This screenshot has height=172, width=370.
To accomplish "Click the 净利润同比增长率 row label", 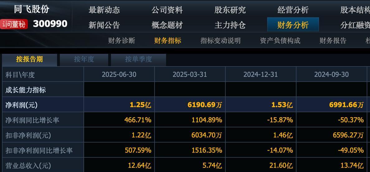I will tap(32, 120).
